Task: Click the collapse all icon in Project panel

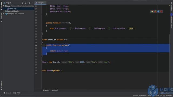Action: [x=26, y=3]
